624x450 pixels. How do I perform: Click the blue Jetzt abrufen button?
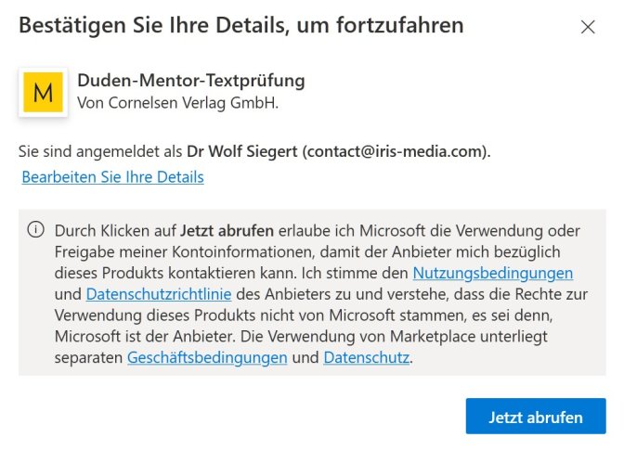pyautogui.click(x=536, y=417)
